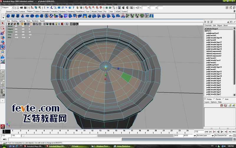Click the play forward button
The height and width of the screenshot is (148, 236).
[x=222, y=132]
